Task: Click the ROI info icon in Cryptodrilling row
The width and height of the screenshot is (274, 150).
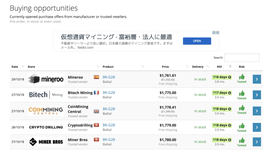Action: pyautogui.click(x=230, y=125)
